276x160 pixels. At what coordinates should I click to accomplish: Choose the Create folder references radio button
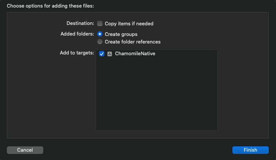tap(100, 42)
